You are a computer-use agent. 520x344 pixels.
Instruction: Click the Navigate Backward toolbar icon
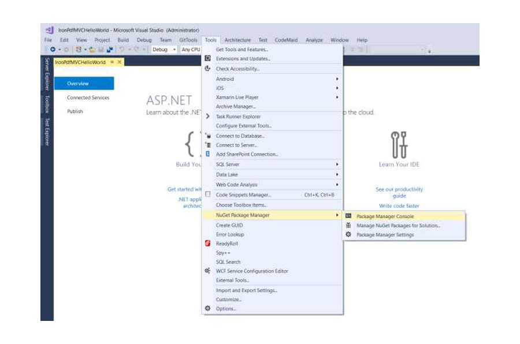pos(53,50)
